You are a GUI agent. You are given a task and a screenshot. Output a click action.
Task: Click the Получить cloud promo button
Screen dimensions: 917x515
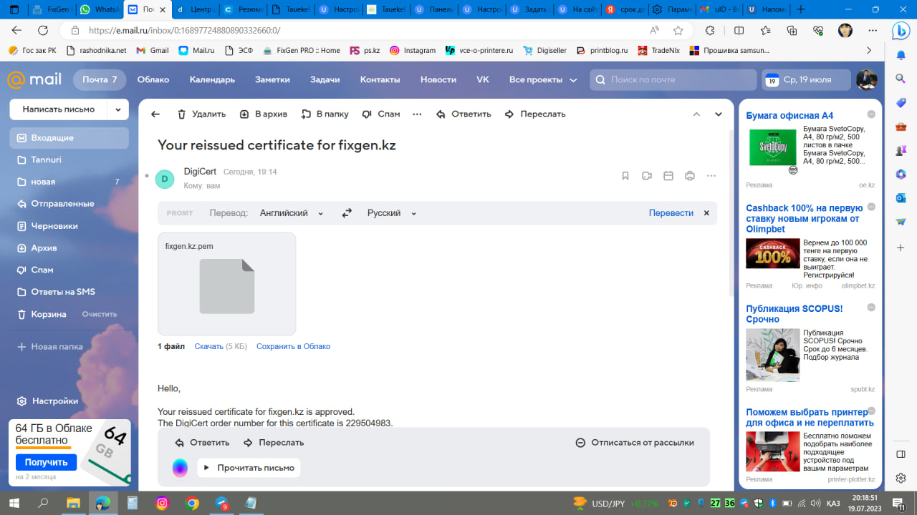[46, 462]
